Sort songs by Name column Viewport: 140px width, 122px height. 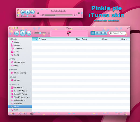click(56, 39)
